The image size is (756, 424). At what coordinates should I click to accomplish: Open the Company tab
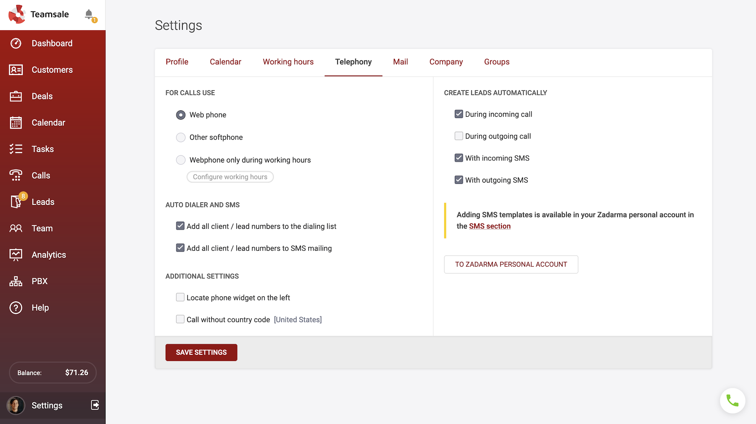(446, 62)
